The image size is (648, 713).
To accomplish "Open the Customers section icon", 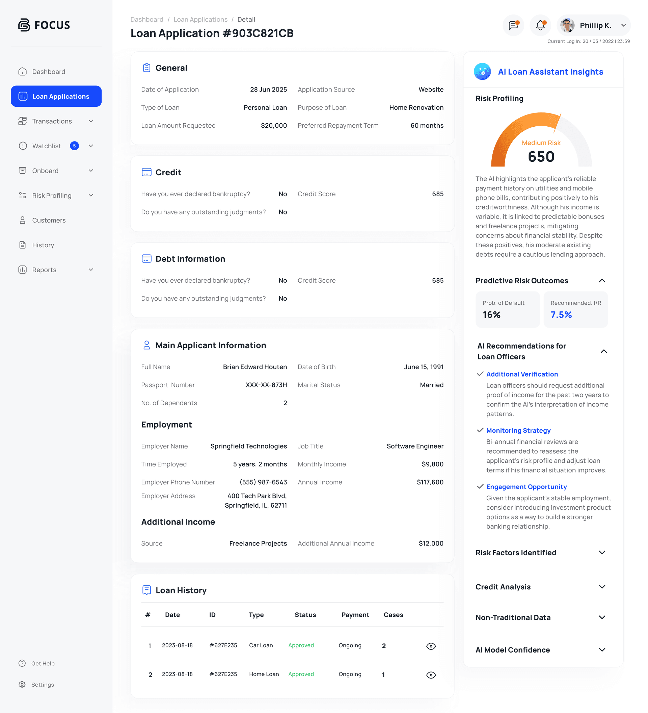I will (x=22, y=220).
